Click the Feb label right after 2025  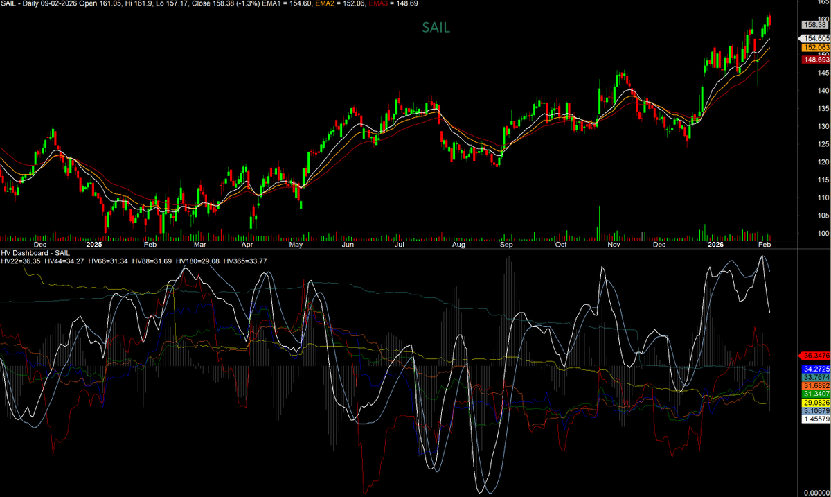point(150,245)
